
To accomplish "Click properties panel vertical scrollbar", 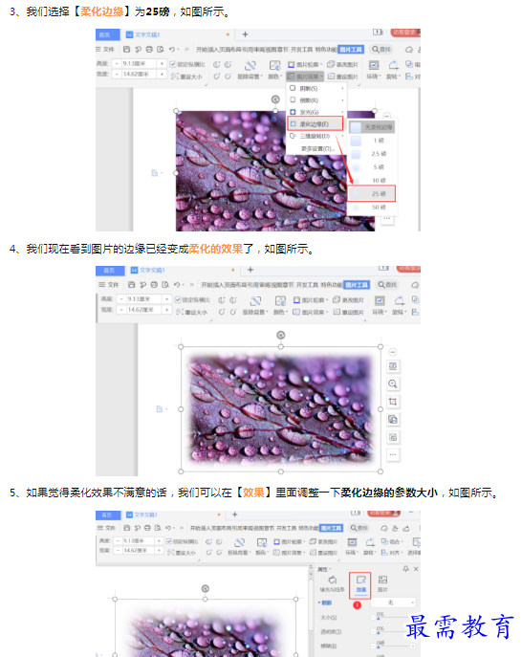I will pyautogui.click(x=311, y=605).
